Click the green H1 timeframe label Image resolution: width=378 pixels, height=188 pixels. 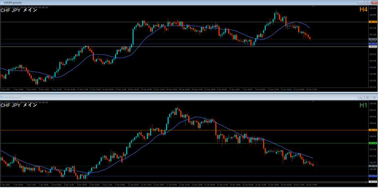[x=363, y=105]
